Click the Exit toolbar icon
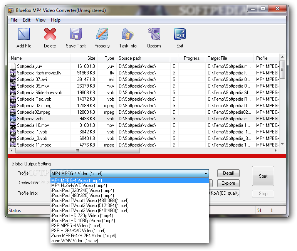 click(x=180, y=34)
